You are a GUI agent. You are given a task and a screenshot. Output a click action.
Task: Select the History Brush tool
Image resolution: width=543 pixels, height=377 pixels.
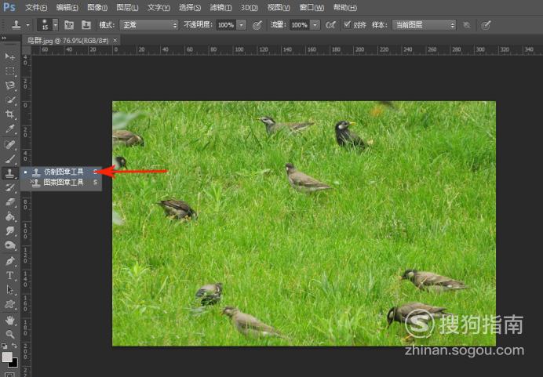[x=9, y=187]
